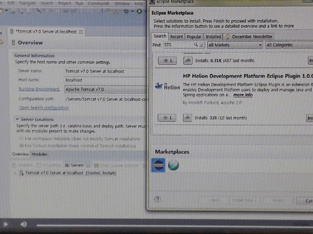Click Install for the HP Helion plugin
This screenshot has height=234, width=313.
click(310, 118)
